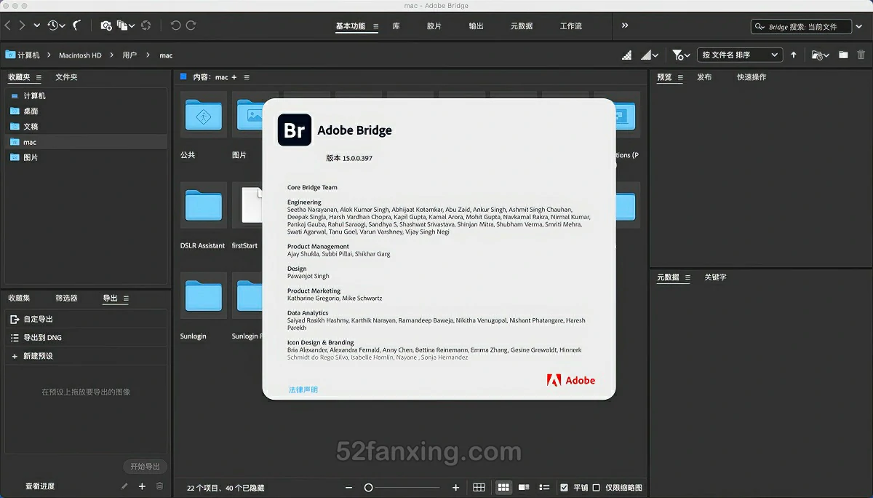Click the thumbnail quality checkered icon
Screen dimensions: 873x498
627,55
